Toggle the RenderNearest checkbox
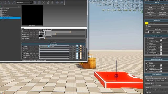 pyautogui.click(x=161, y=51)
